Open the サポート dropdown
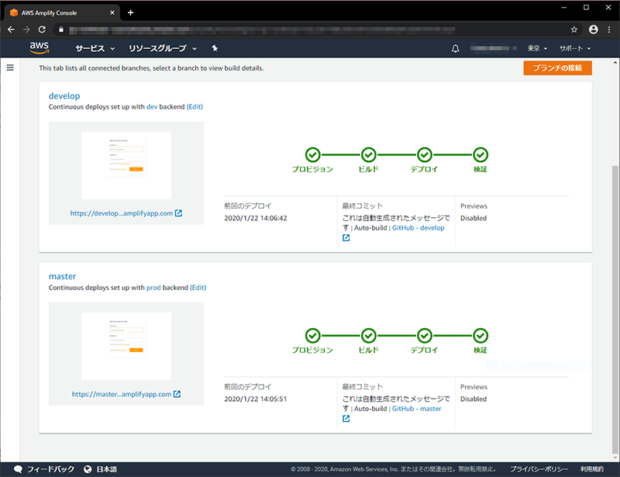The width and height of the screenshot is (620, 477). click(575, 48)
